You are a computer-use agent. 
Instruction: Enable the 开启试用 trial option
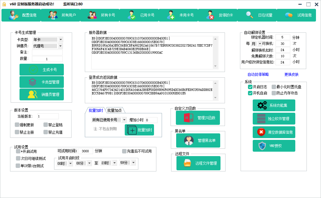(x=18, y=151)
